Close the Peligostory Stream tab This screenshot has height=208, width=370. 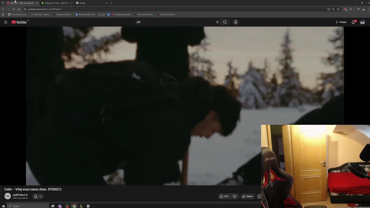tap(72, 3)
